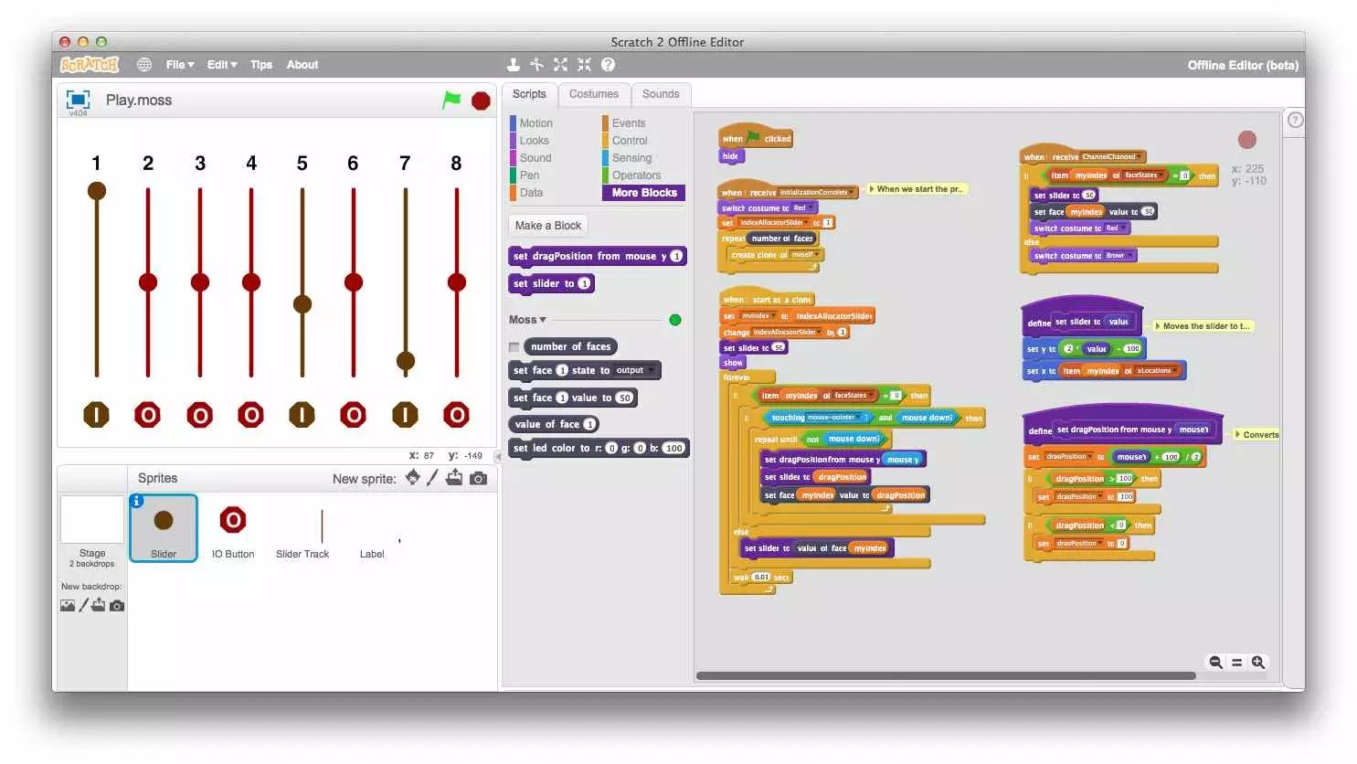Viewport: 1357px width, 764px height.
Task: Choose backdrop from library icon
Action: [x=68, y=605]
